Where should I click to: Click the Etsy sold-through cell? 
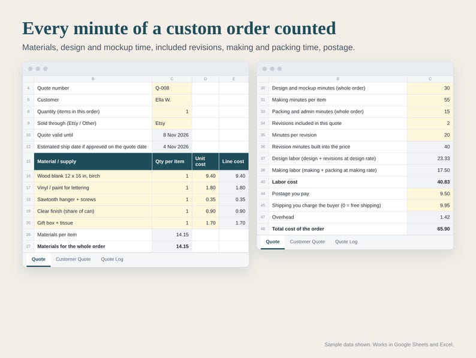(172, 123)
